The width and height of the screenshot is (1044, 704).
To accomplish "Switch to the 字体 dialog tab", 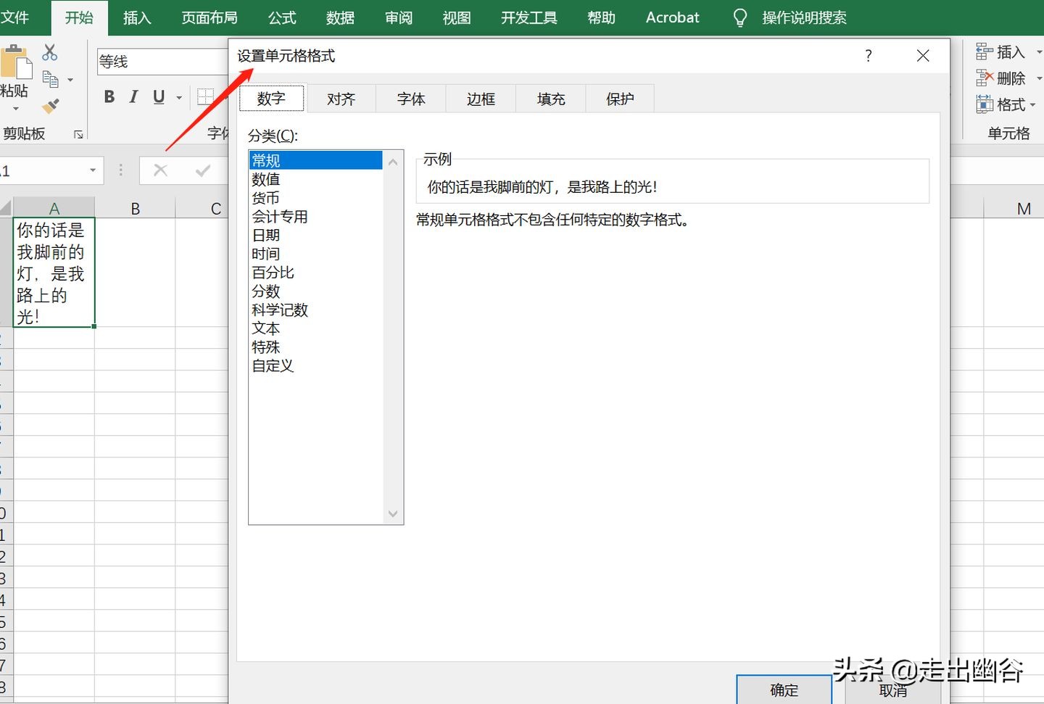I will 411,99.
